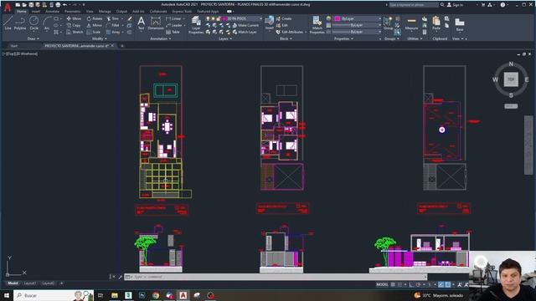536x301 pixels.
Task: Open the View ribbon tab
Action: 90,11
